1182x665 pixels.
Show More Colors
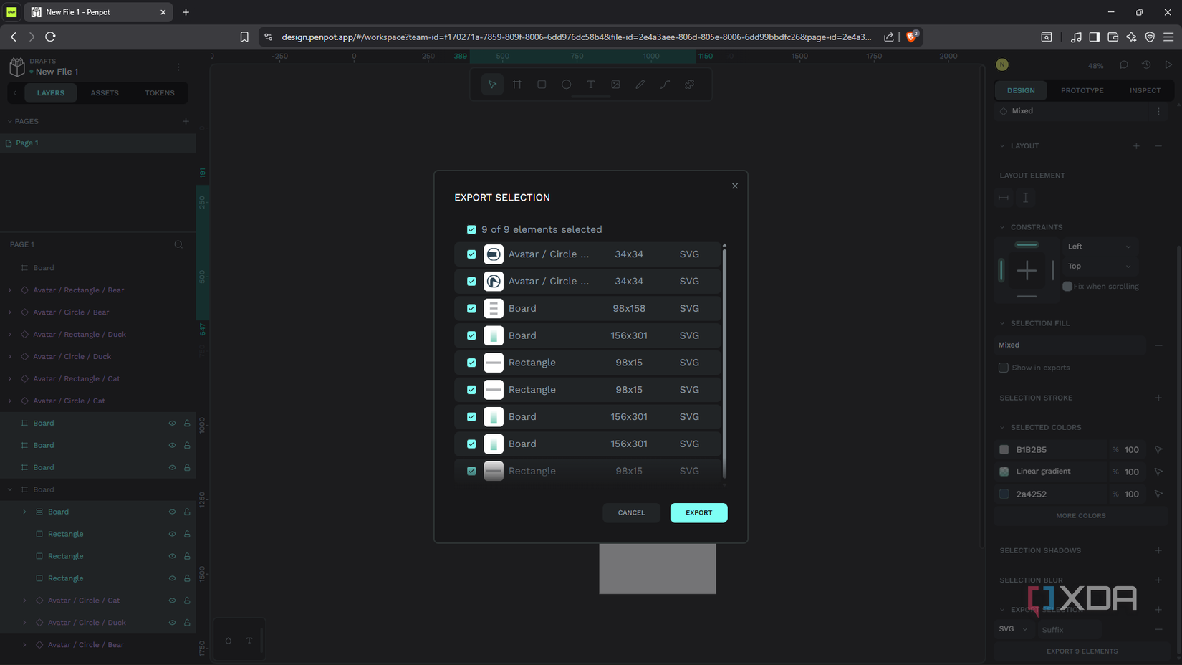coord(1081,516)
